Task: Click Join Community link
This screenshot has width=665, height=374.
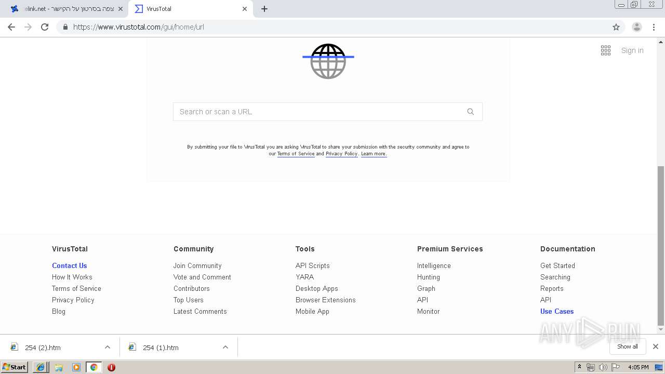Action: pyautogui.click(x=197, y=265)
